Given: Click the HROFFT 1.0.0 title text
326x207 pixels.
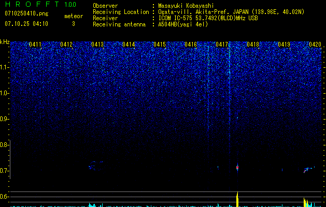Looking at the screenshot, I should [41, 4].
